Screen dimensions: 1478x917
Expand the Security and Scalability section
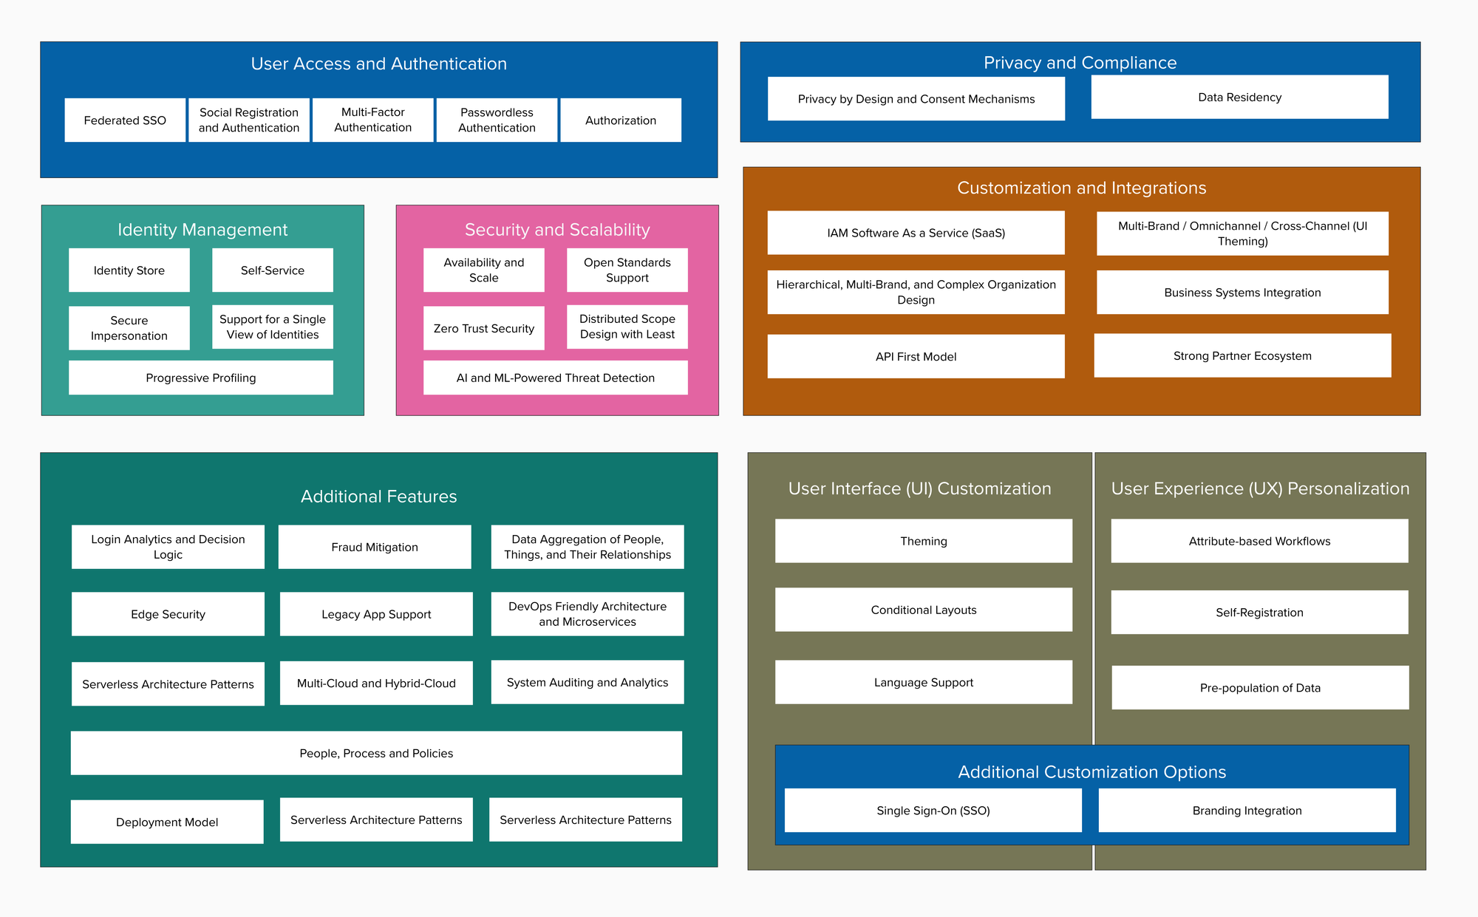pos(565,219)
